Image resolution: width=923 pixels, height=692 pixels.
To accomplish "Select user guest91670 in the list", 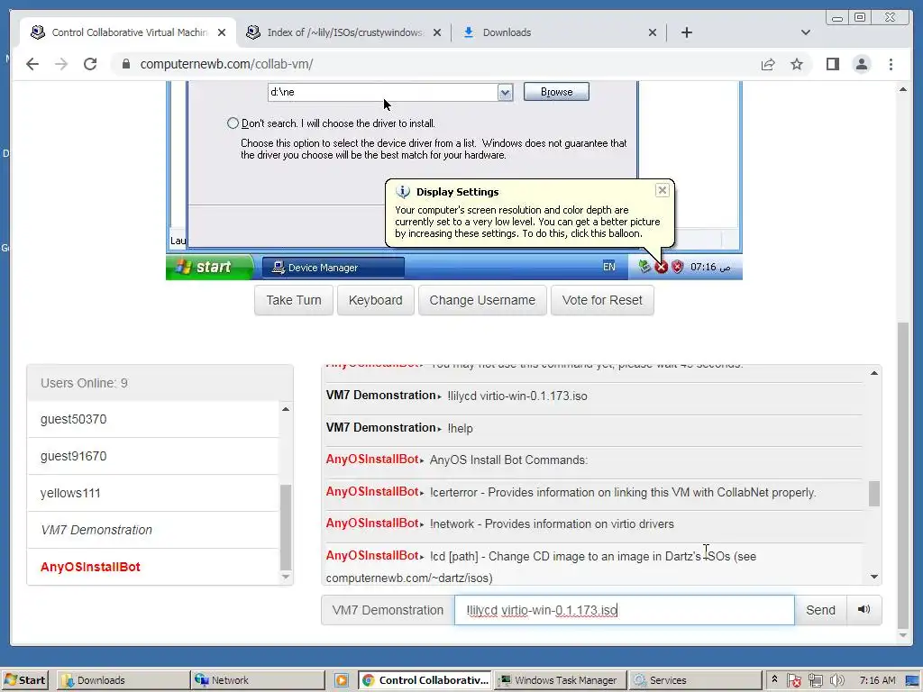I will (153, 456).
